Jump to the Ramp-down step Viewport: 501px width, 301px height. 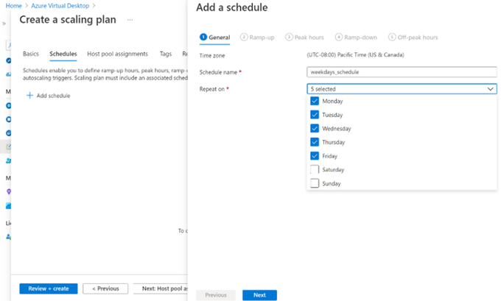pos(356,38)
